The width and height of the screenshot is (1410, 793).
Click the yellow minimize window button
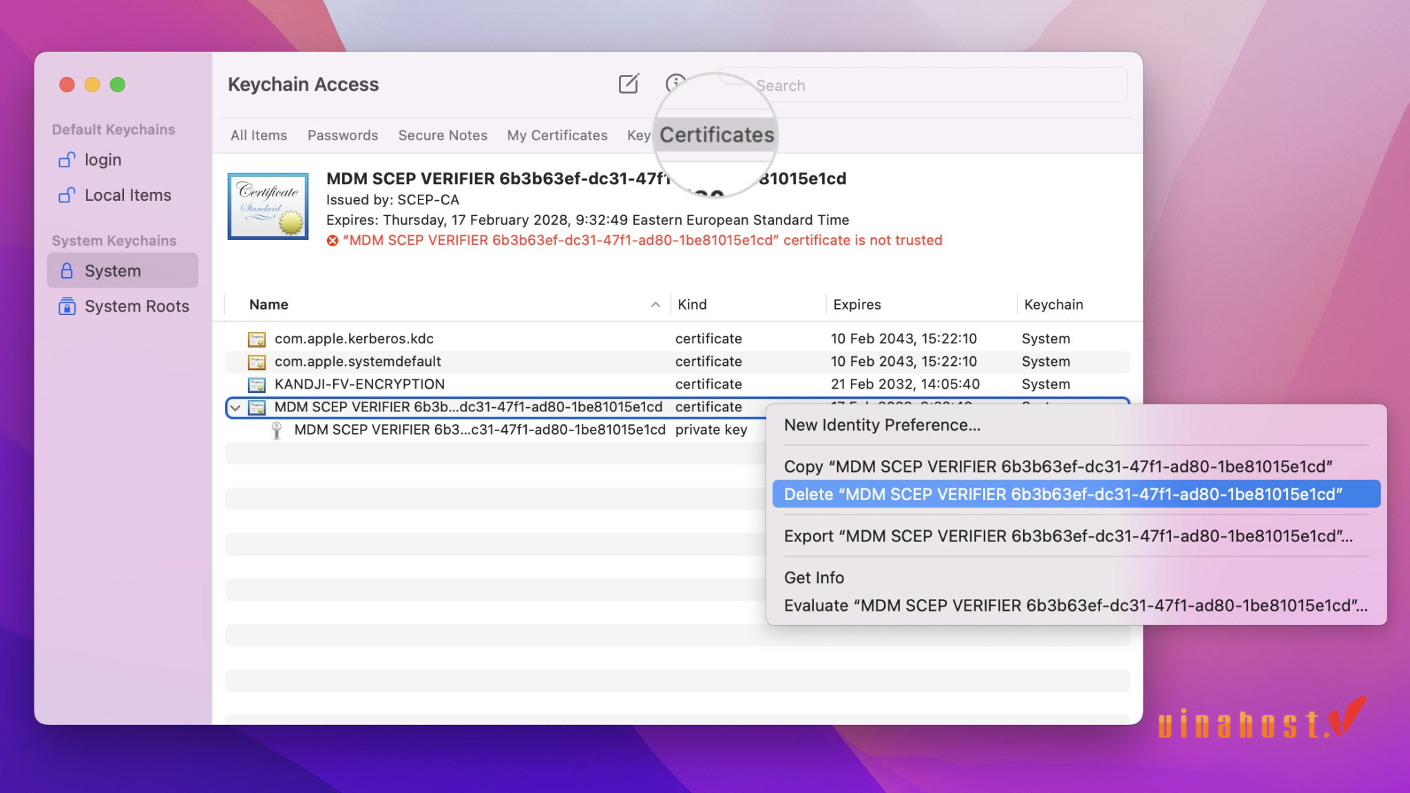92,85
